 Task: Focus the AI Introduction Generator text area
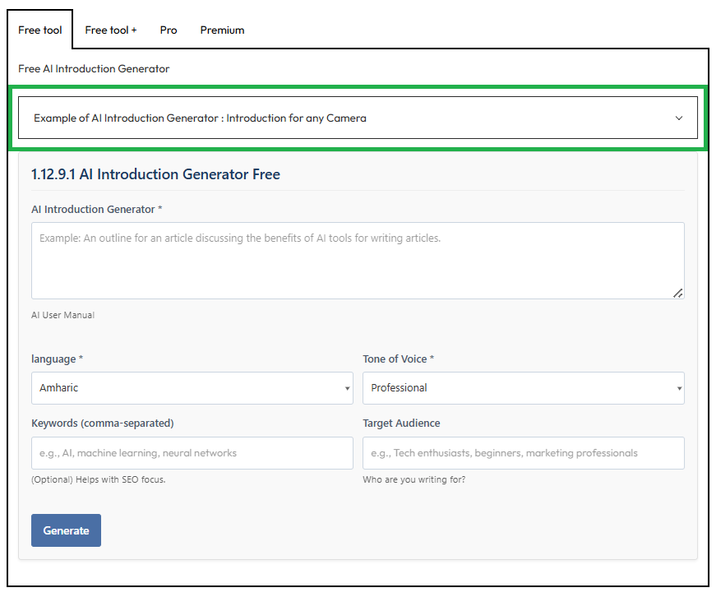358,260
